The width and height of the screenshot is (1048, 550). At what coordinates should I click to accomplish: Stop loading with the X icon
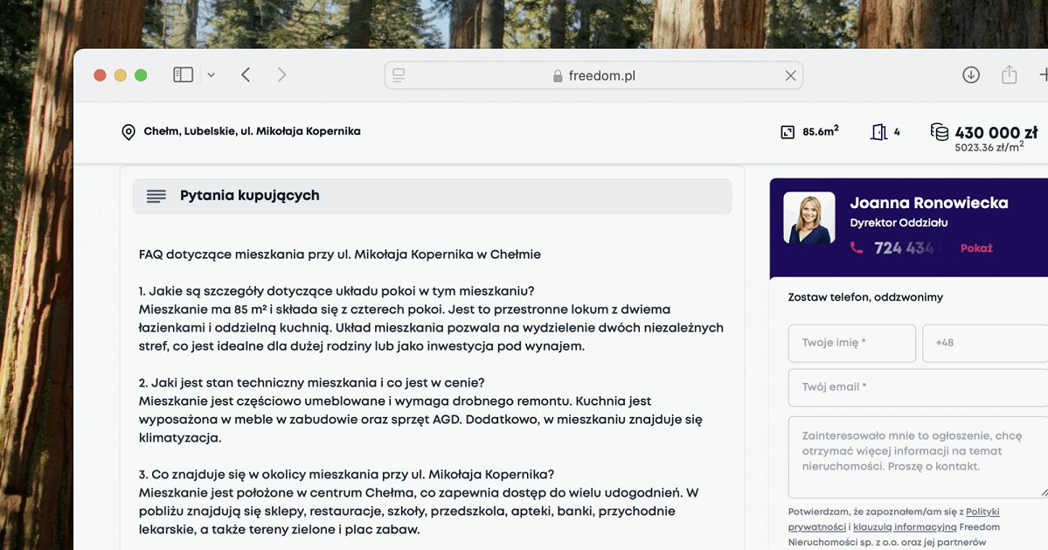(790, 76)
